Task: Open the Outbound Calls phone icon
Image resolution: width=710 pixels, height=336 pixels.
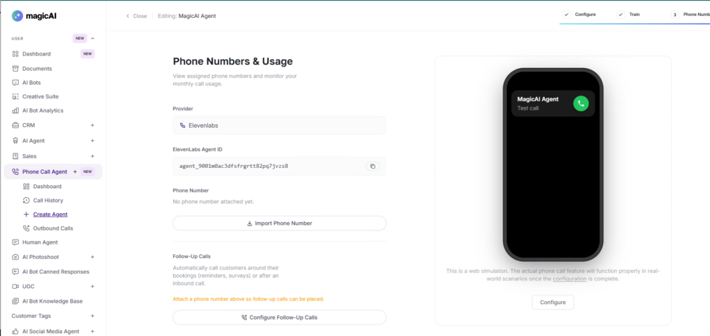Action: (26, 228)
